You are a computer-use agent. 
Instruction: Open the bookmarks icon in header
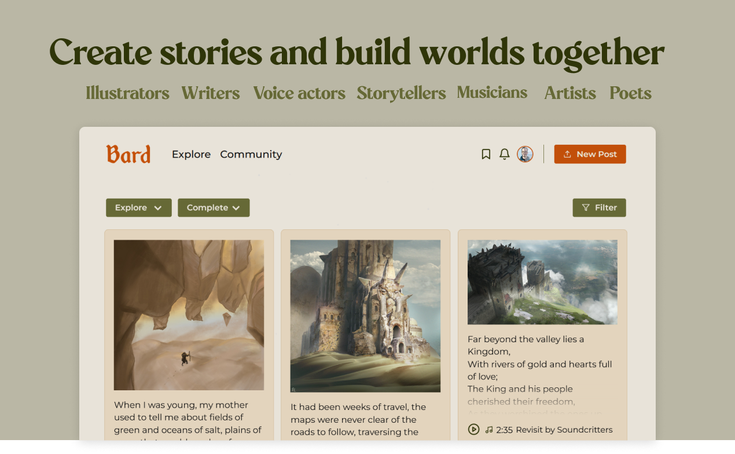tap(486, 154)
